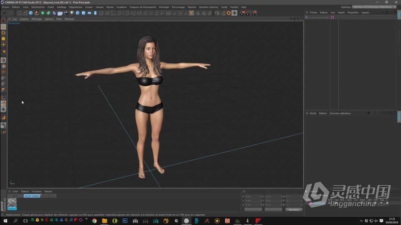Add a Cube primitive from the toolbar
401x225 pixels.
tap(31, 13)
